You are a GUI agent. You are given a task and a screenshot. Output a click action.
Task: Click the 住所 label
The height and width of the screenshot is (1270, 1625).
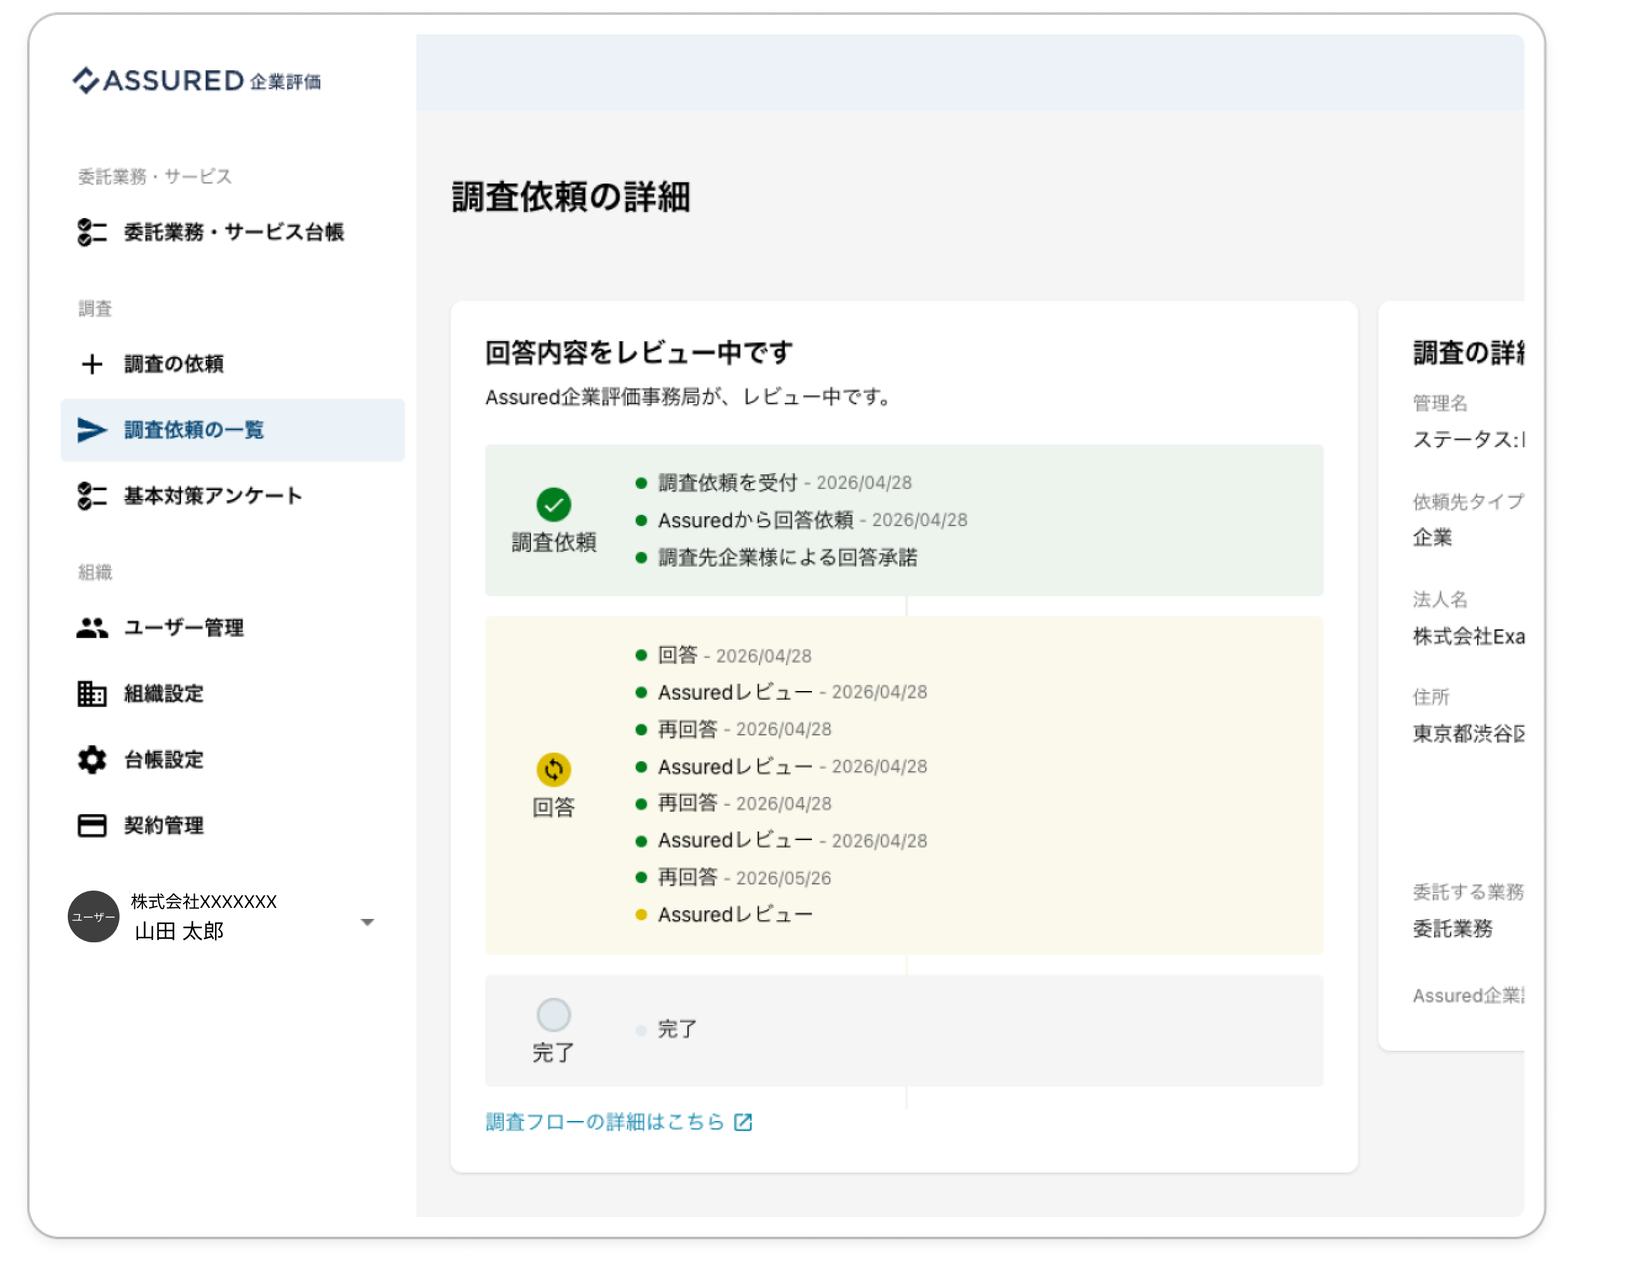(x=1432, y=698)
